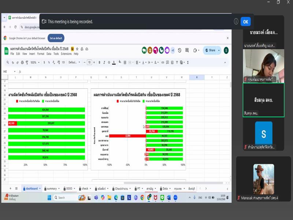Open the Windows Start menu
The image size is (293, 220).
[49, 198]
